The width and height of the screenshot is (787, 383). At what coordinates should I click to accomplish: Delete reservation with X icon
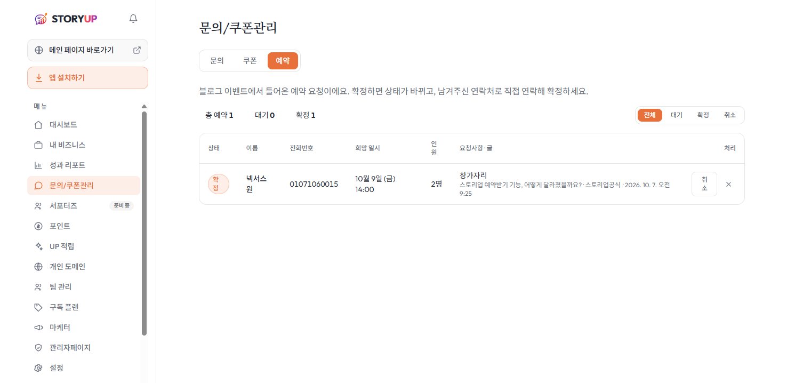point(729,184)
